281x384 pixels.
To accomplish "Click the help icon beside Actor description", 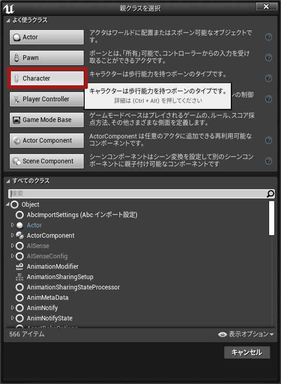I will point(269,37).
